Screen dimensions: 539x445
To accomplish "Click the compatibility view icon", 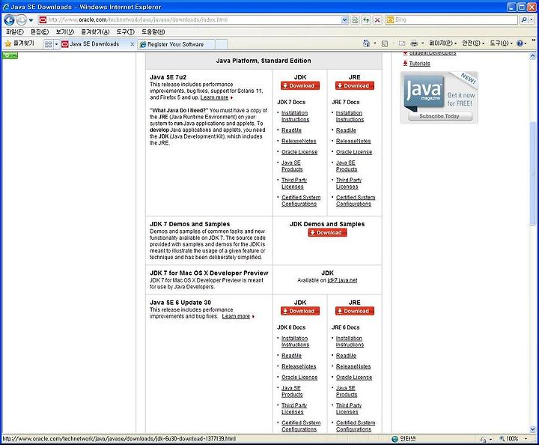I will pyautogui.click(x=355, y=20).
